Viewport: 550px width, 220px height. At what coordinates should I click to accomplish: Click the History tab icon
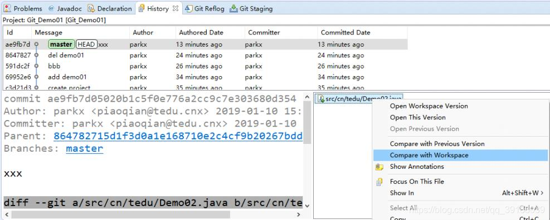pos(142,8)
